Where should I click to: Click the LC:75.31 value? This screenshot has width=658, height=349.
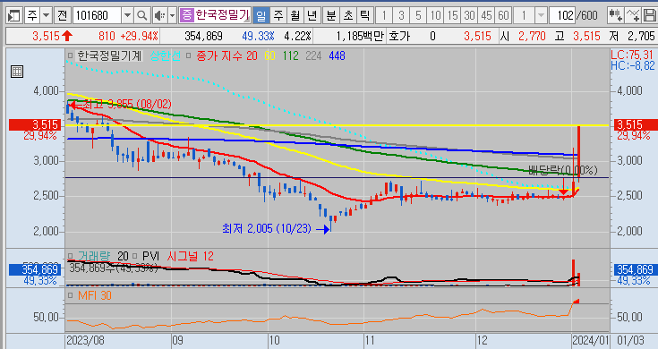pyautogui.click(x=632, y=55)
